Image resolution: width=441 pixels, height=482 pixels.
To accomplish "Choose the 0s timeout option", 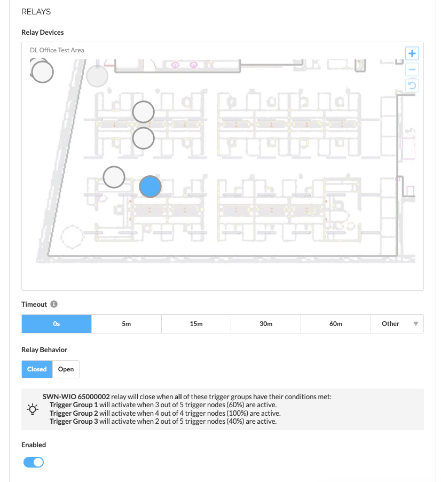I will tap(57, 324).
